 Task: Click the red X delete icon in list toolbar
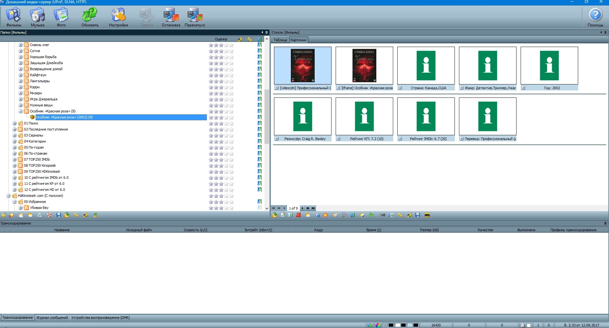[298, 215]
